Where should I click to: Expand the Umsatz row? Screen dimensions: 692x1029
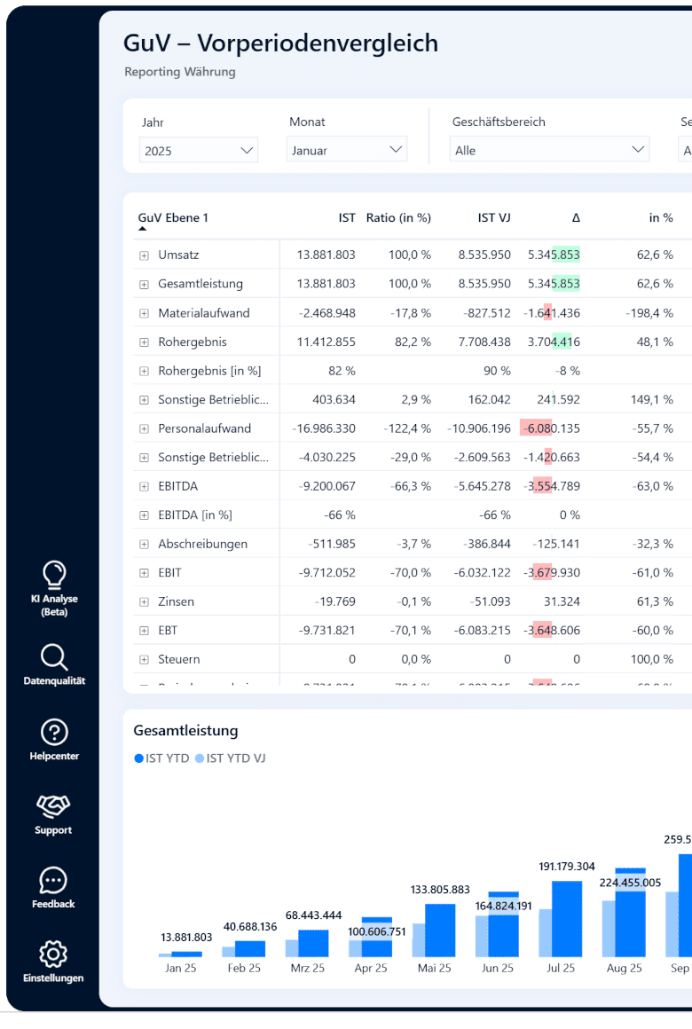tap(144, 255)
